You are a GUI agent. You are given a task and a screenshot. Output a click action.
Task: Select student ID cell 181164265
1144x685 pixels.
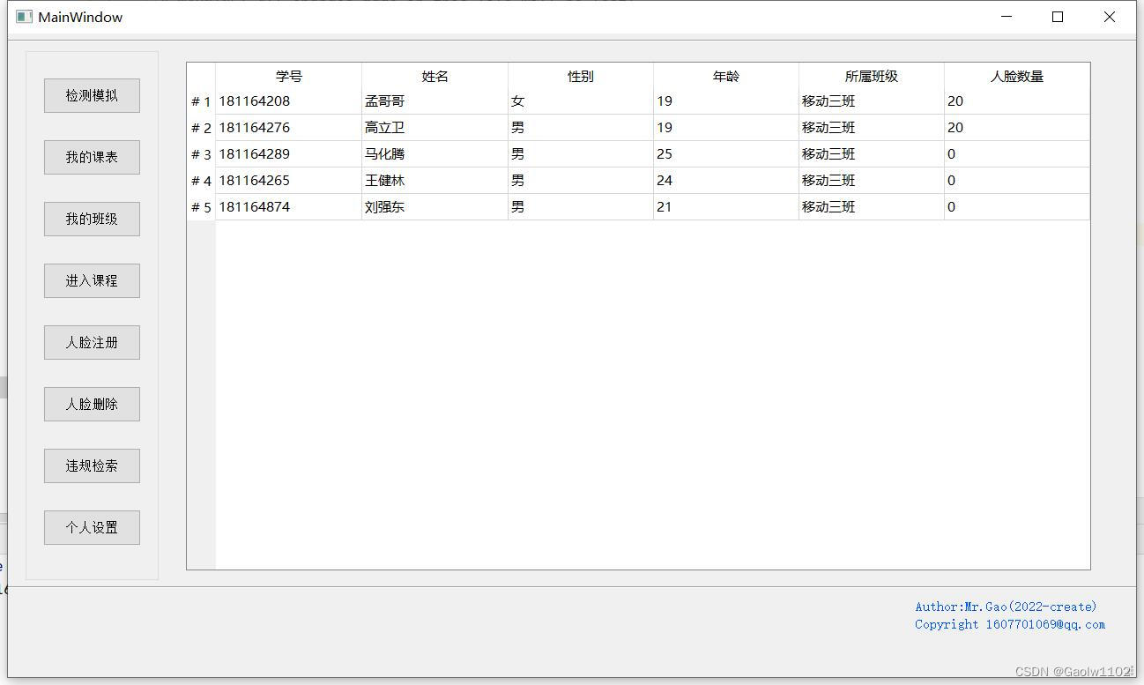(x=289, y=181)
